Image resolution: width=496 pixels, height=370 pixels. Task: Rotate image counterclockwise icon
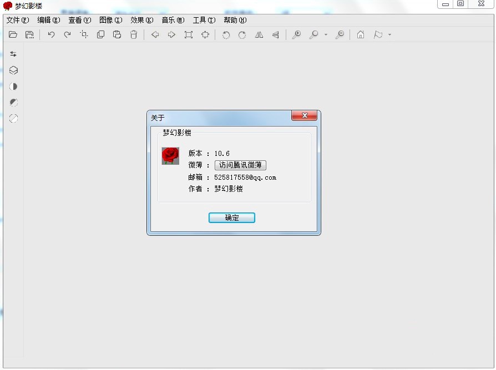pos(226,35)
